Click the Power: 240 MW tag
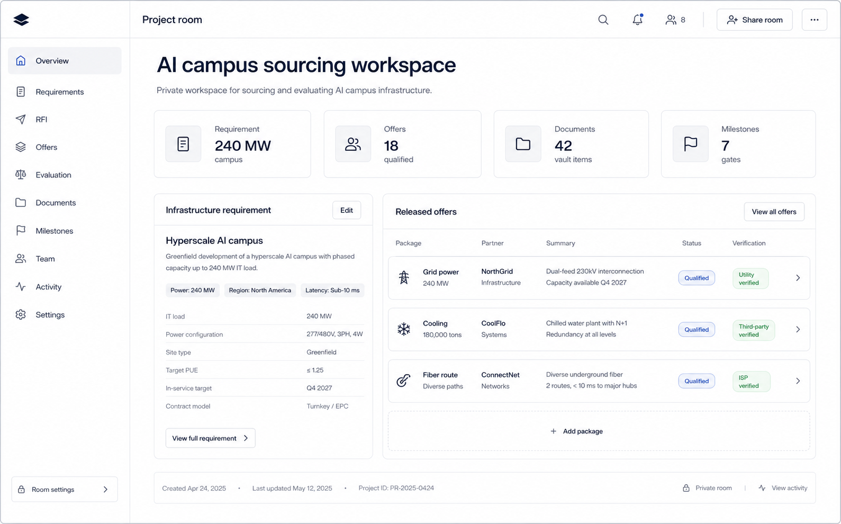The image size is (841, 524). 193,290
